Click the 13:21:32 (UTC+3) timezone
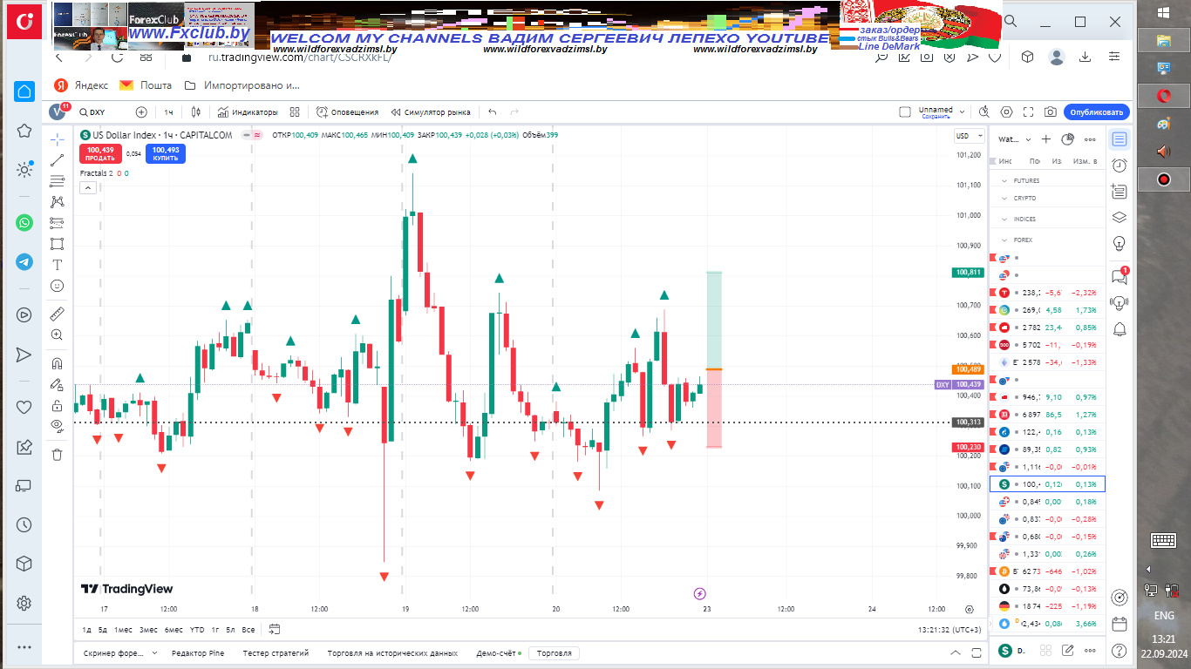The image size is (1191, 669). point(949,629)
